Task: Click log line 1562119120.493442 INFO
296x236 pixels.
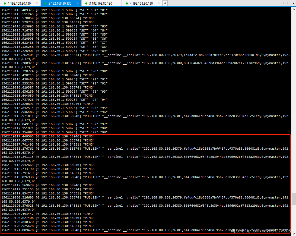Action: 48,214
